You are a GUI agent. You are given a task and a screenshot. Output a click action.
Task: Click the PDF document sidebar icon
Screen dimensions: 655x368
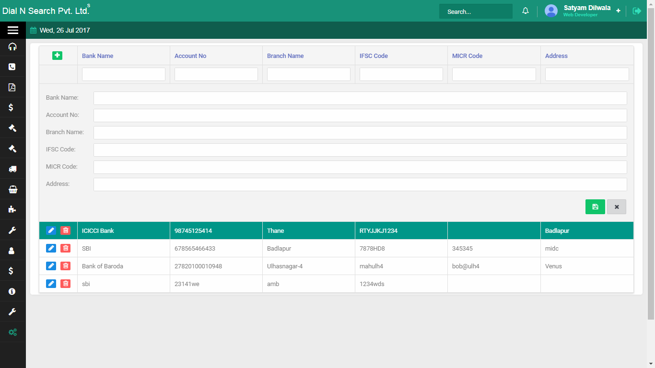[x=12, y=87]
